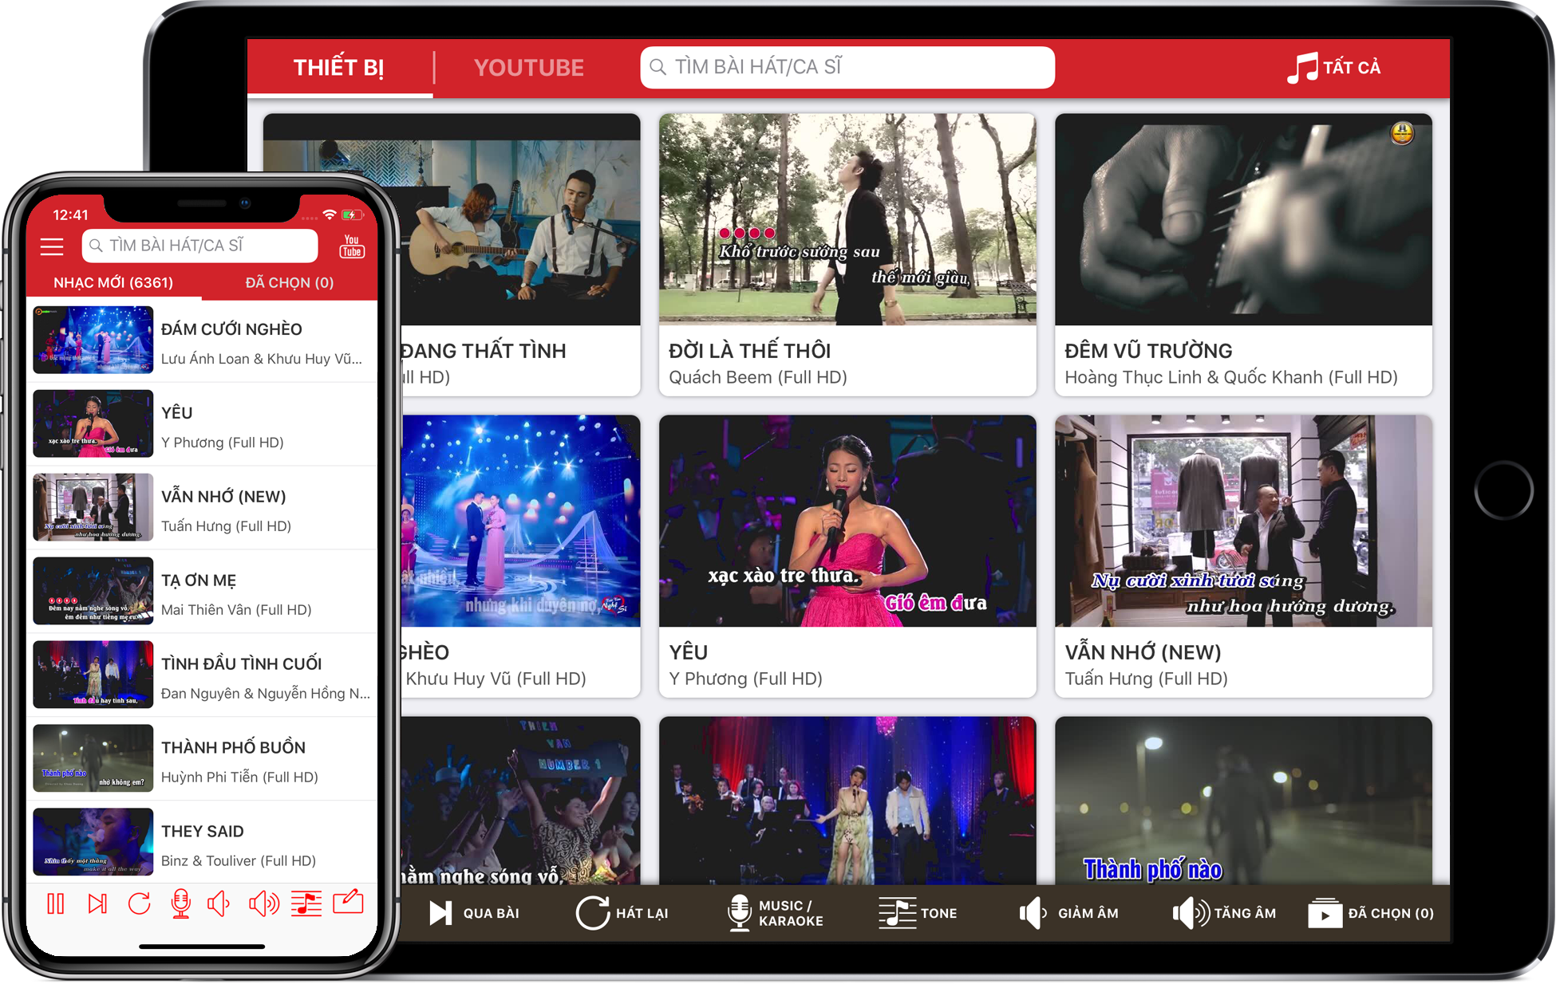The height and width of the screenshot is (984, 1556).
Task: Tap the YouTube icon on the phone header
Action: point(351,246)
